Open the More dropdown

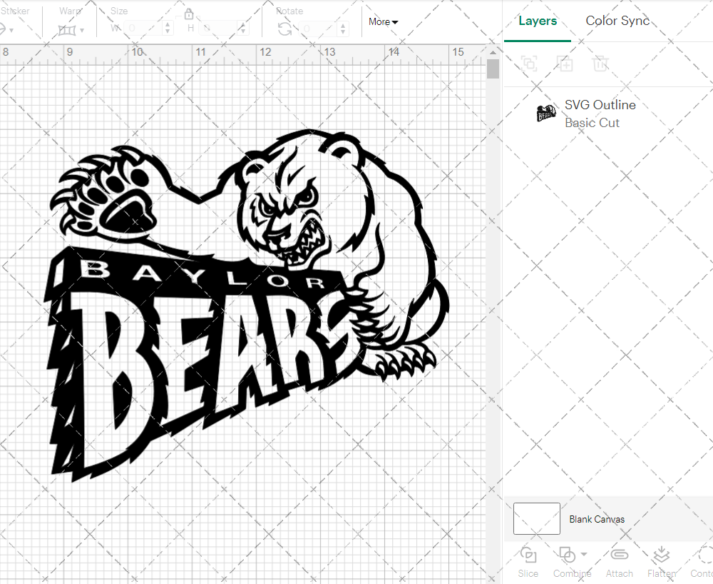point(383,22)
